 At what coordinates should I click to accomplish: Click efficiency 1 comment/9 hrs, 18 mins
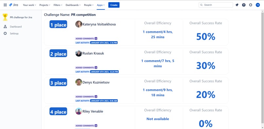pos(158,92)
